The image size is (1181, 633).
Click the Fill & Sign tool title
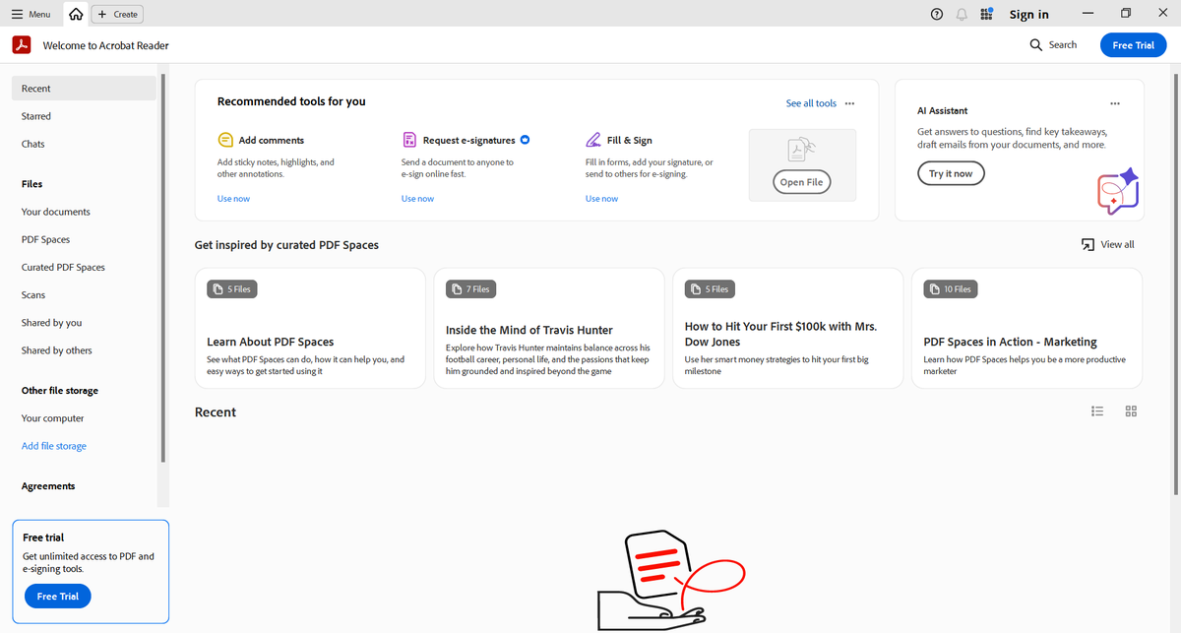coord(630,140)
